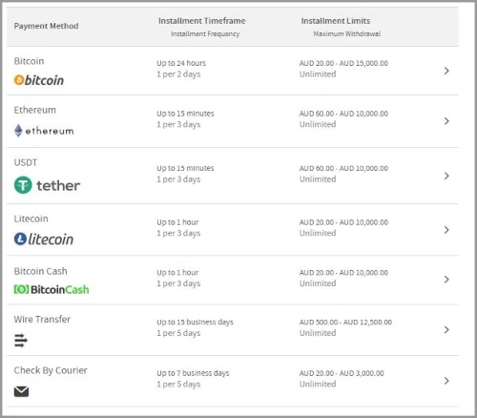Screen dimensions: 477x418
Task: Click Bitcoin's AUD 20.00 - AUD 15,000.00 limit
Action: click(x=343, y=63)
